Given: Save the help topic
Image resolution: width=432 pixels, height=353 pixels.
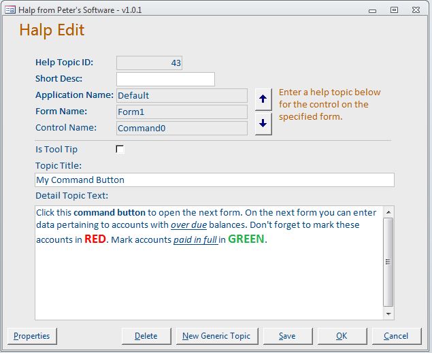Looking at the screenshot, I should (x=288, y=336).
